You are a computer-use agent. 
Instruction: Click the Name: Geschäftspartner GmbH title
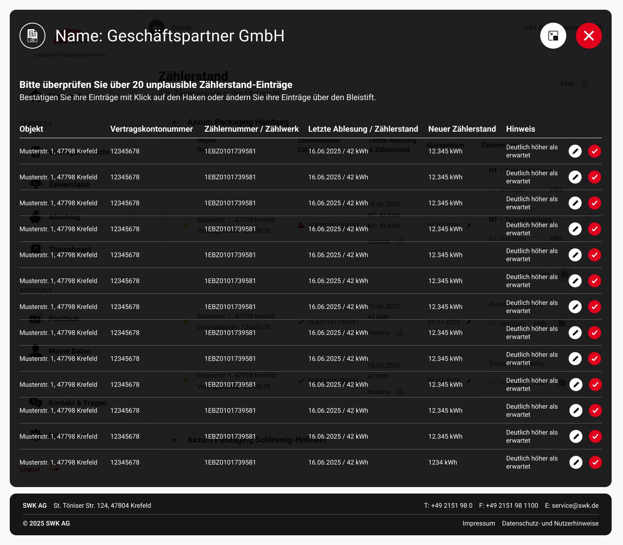(x=170, y=36)
